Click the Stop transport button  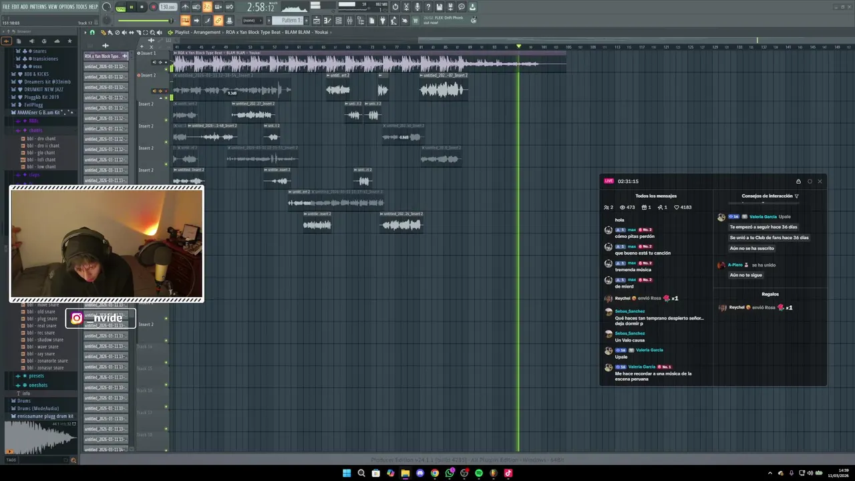pyautogui.click(x=142, y=7)
